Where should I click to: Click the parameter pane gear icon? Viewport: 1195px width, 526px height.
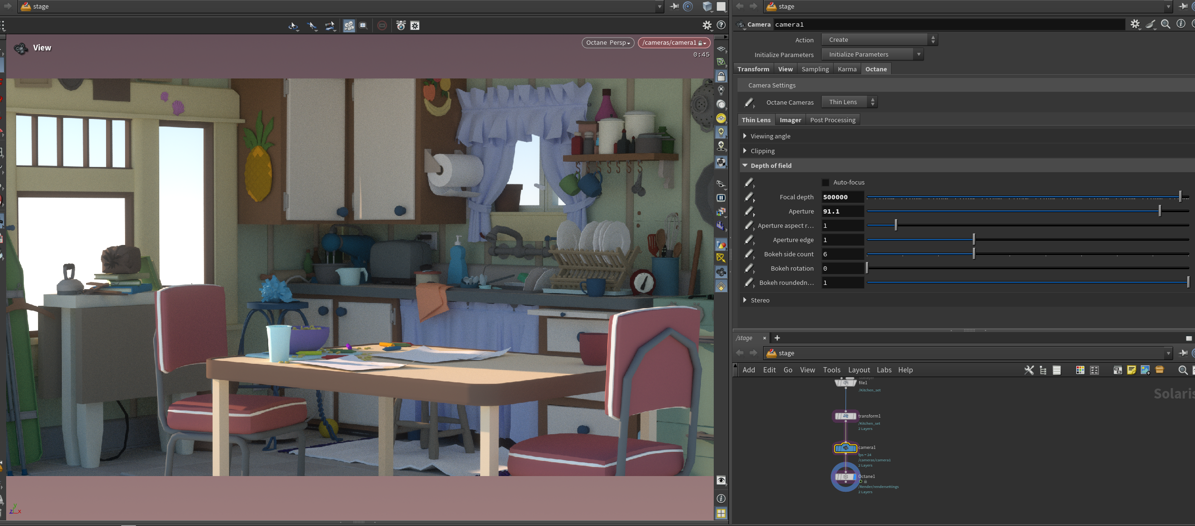coord(1135,24)
